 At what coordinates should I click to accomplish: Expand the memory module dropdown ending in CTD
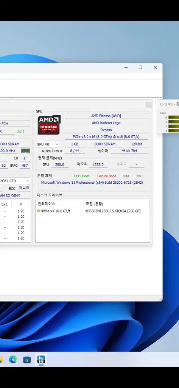(x=16, y=181)
